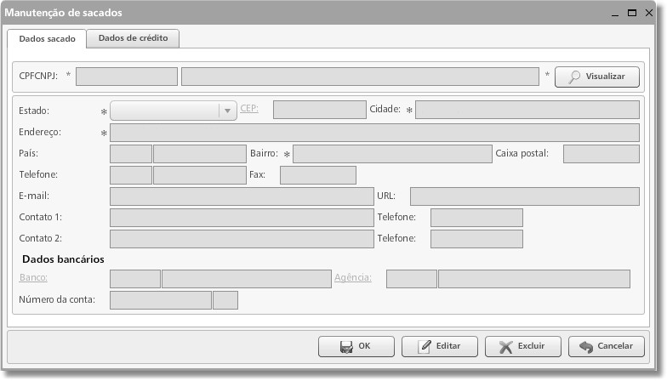Click the E-mail input field
The width and height of the screenshot is (667, 381).
coord(242,196)
